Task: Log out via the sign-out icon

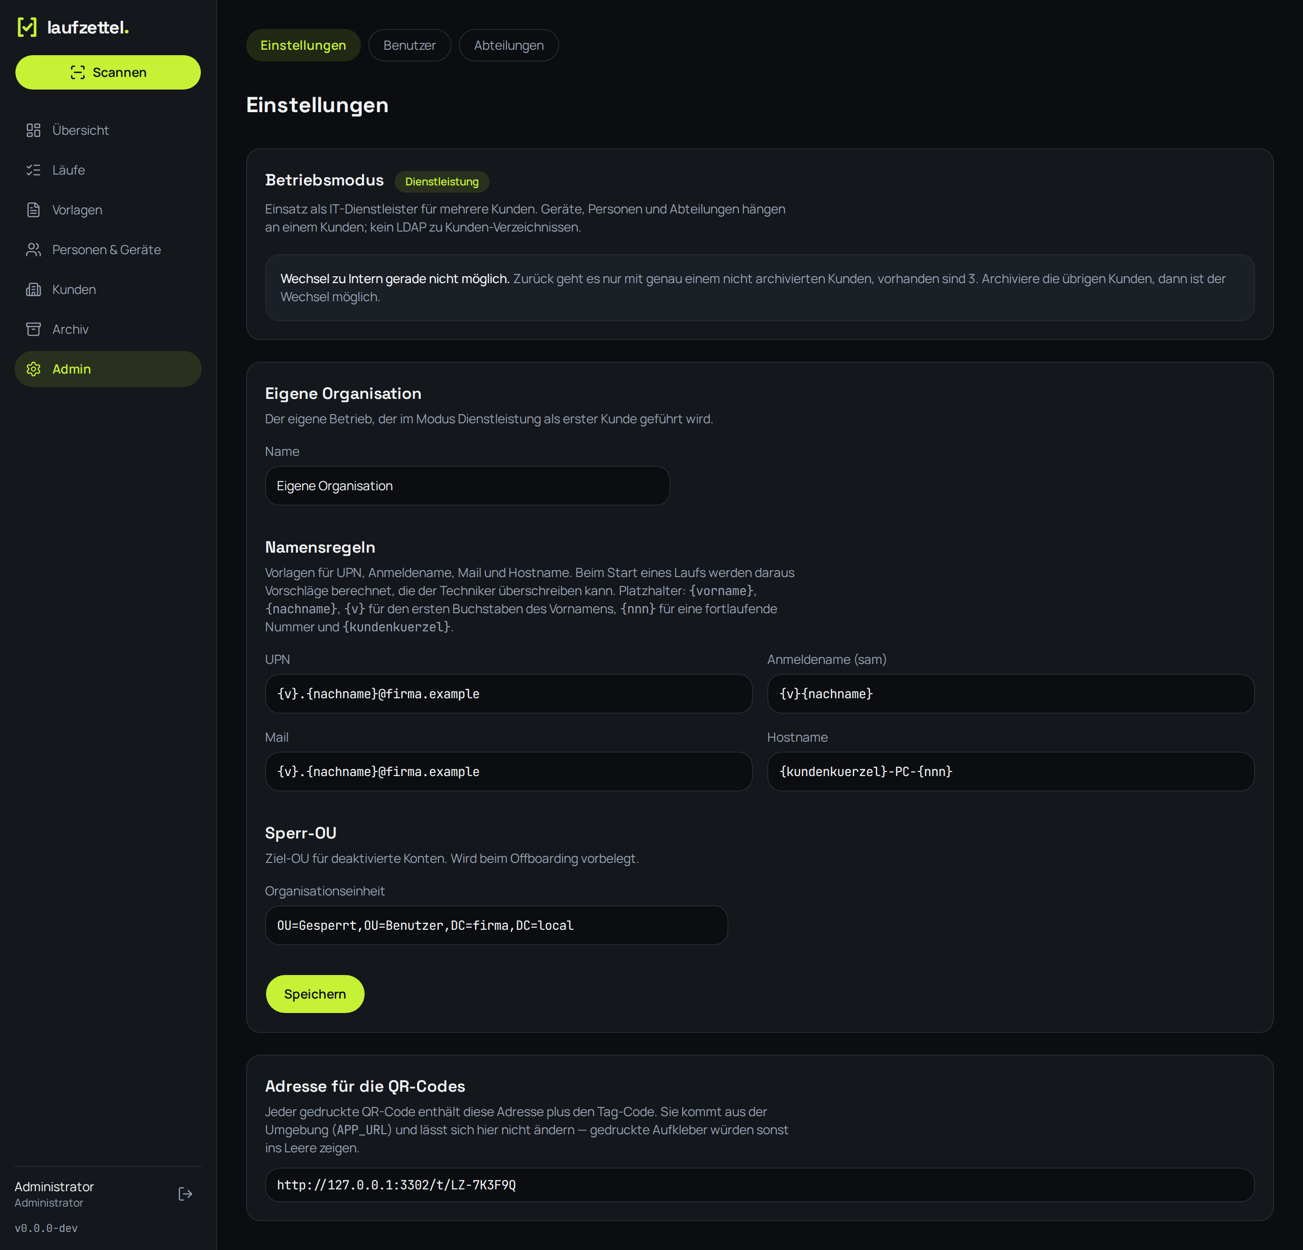Action: coord(185,1194)
